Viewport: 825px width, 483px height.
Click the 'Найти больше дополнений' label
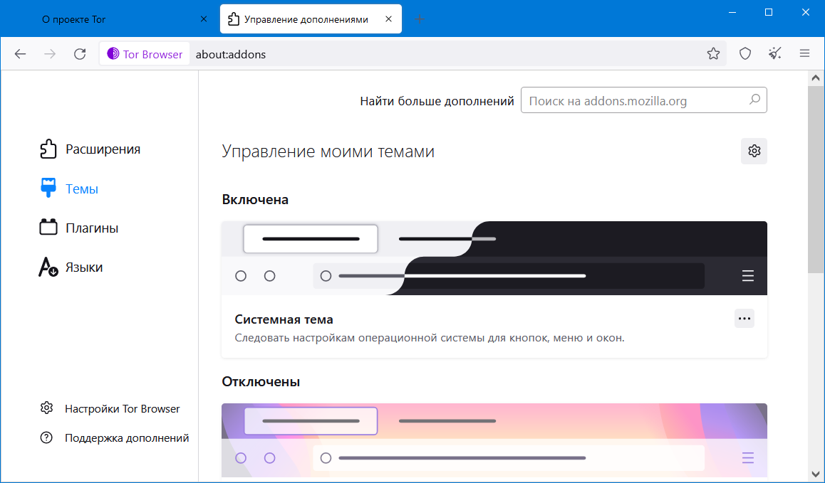437,101
